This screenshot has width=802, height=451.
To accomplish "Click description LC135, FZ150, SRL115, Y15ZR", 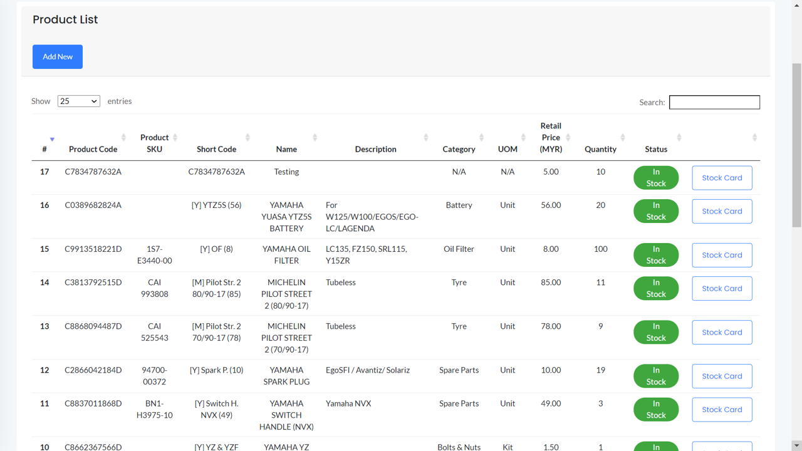I will click(x=367, y=255).
